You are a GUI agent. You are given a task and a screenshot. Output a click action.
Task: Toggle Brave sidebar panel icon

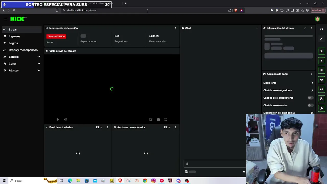[292, 10]
